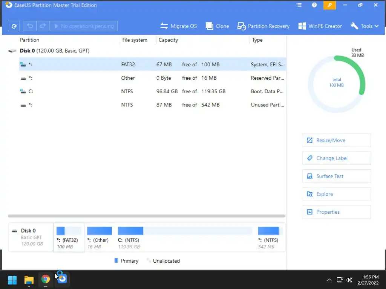Select the FAT32 100 MB partition row
The width and height of the screenshot is (386, 289).
[153, 64]
